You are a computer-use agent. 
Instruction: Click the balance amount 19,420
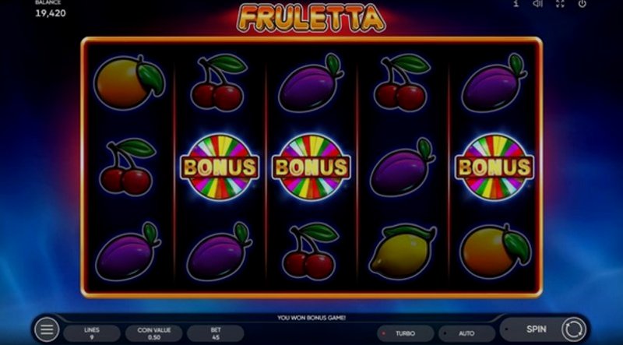click(x=51, y=13)
